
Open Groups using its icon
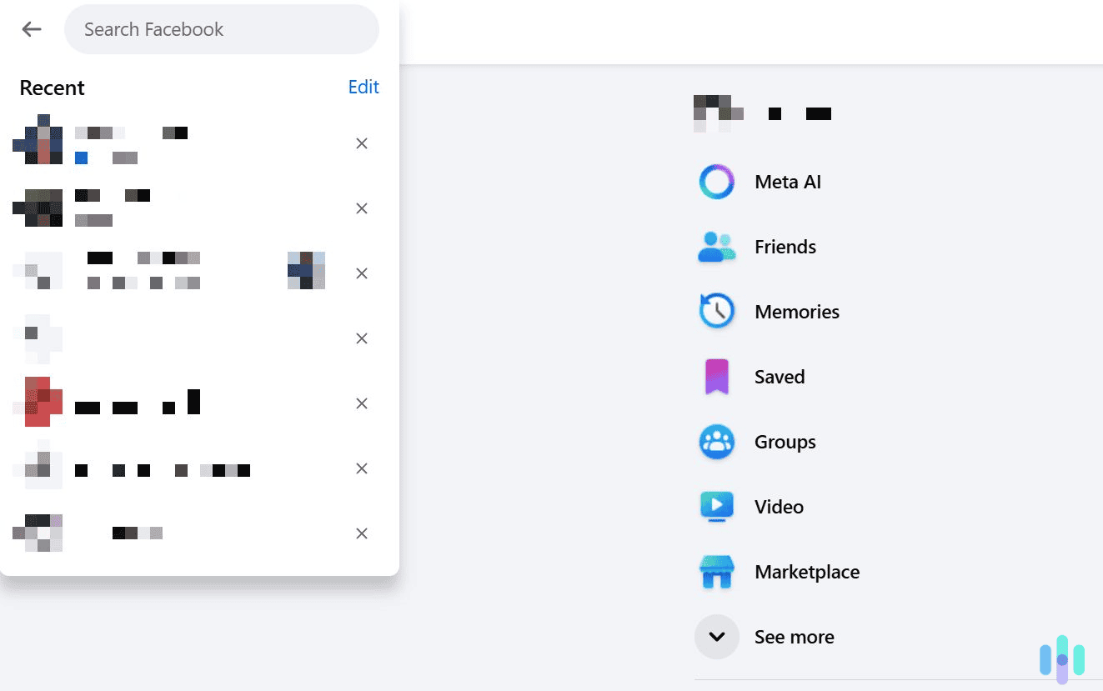(x=716, y=441)
